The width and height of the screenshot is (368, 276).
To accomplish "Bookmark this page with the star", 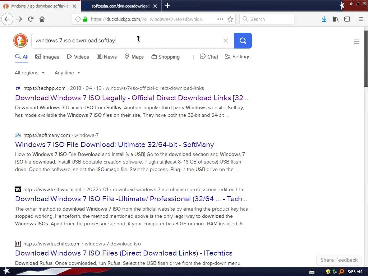I will (230, 19).
